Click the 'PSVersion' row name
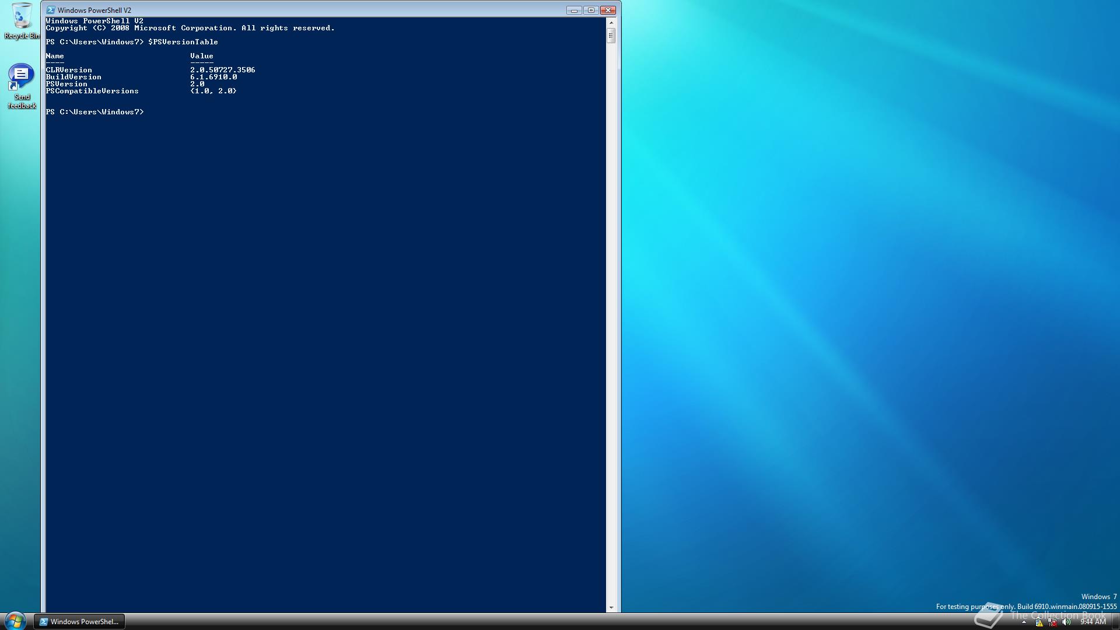The width and height of the screenshot is (1120, 630). point(66,84)
